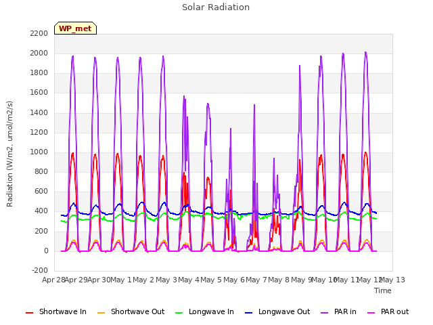Viewport: 433px width, 325px height.
Task: Click the 1200 y-axis tick label
Action: click(x=39, y=132)
